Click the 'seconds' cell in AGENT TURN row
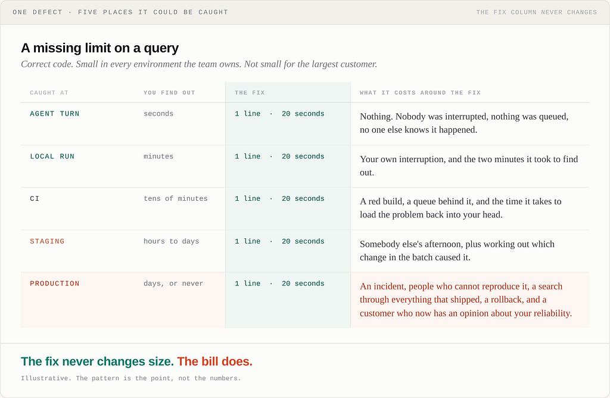 (x=158, y=114)
